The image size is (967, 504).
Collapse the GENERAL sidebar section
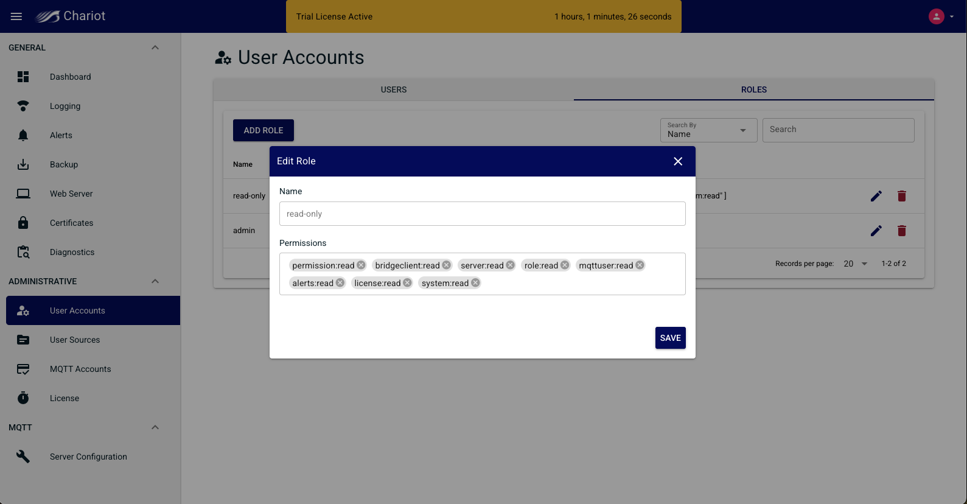click(x=155, y=47)
